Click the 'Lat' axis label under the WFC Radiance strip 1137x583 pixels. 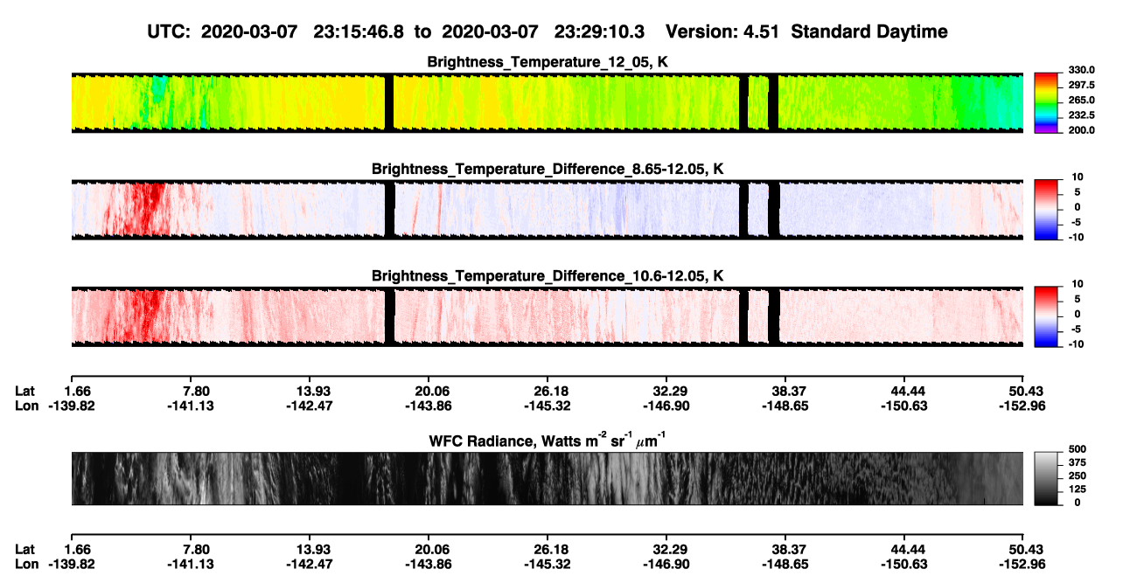[25, 549]
